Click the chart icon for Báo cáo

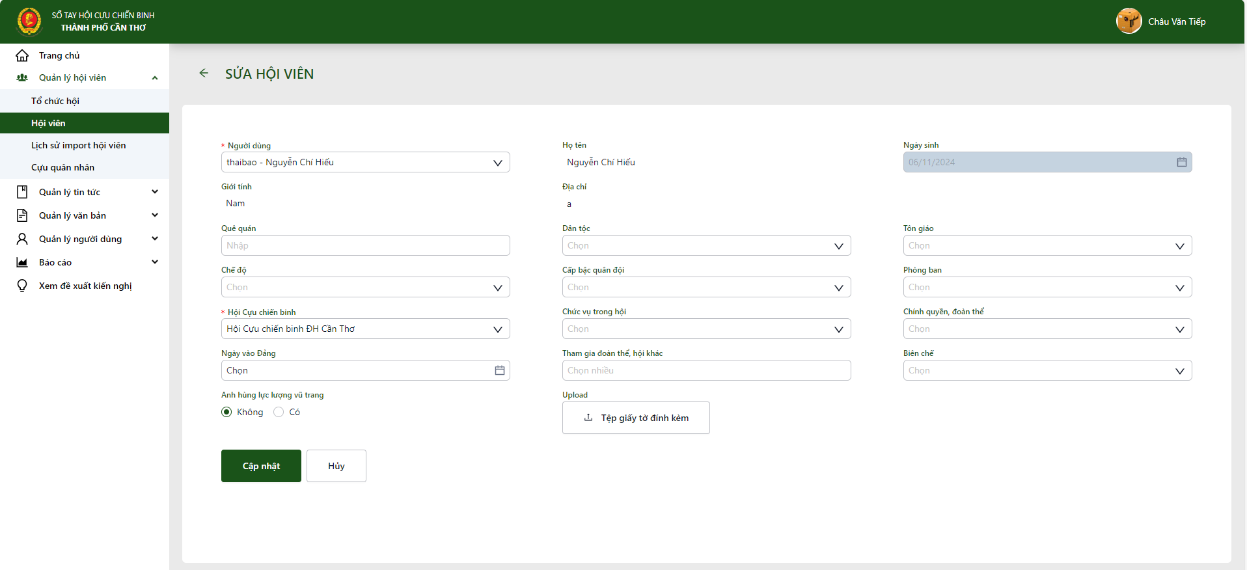tap(22, 262)
